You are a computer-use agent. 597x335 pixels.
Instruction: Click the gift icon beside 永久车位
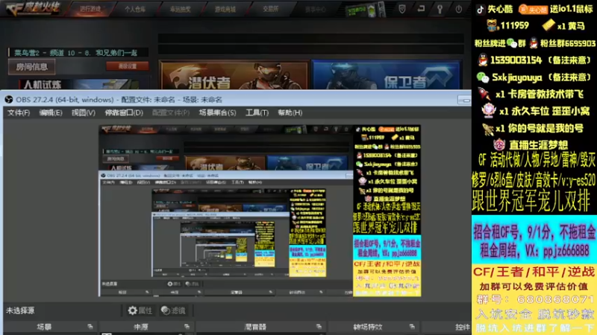488,110
